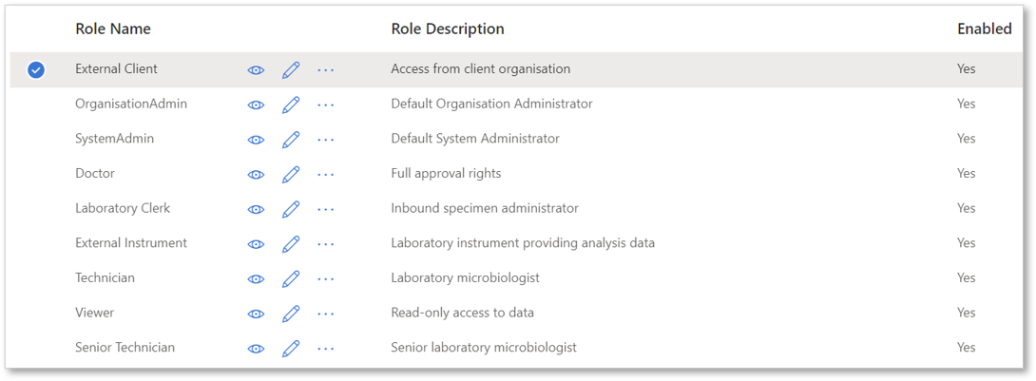Image resolution: width=1036 pixels, height=381 pixels.
Task: Sort by the Role Name column header
Action: (x=113, y=29)
